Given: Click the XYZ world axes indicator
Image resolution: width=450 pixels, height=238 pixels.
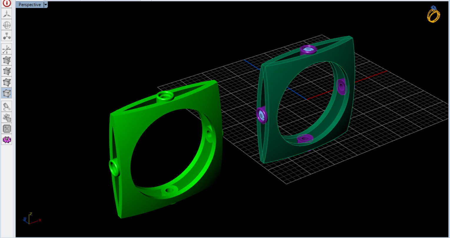Looking at the screenshot, I should [31, 218].
